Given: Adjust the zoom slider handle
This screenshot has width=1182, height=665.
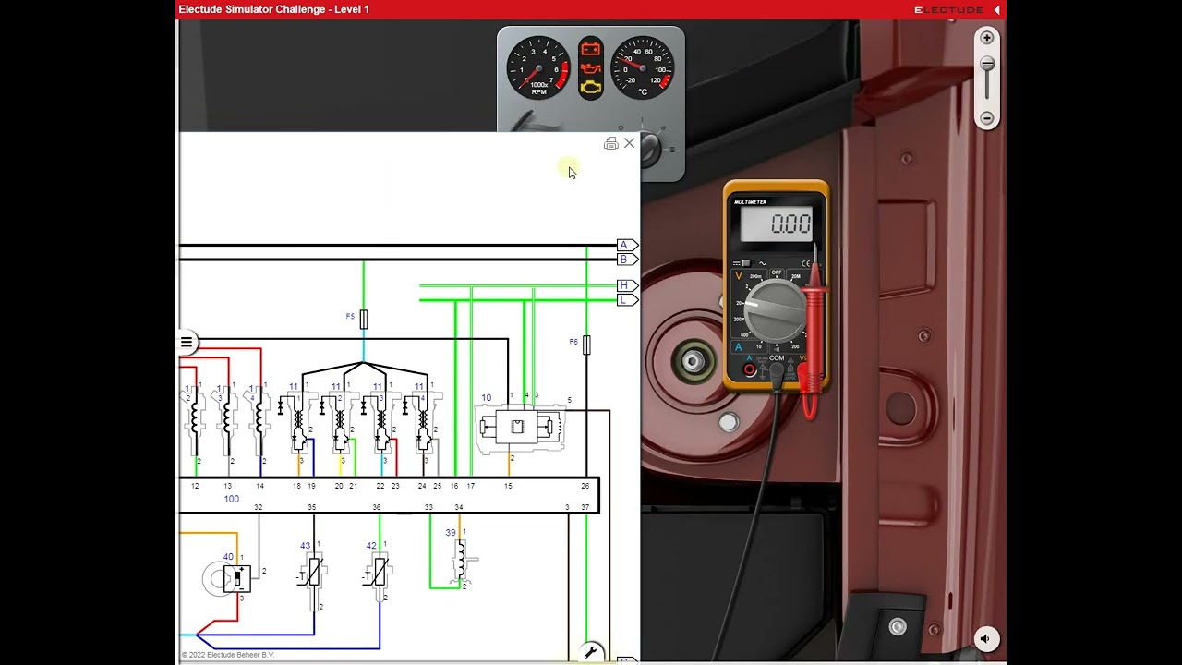Looking at the screenshot, I should [x=987, y=64].
